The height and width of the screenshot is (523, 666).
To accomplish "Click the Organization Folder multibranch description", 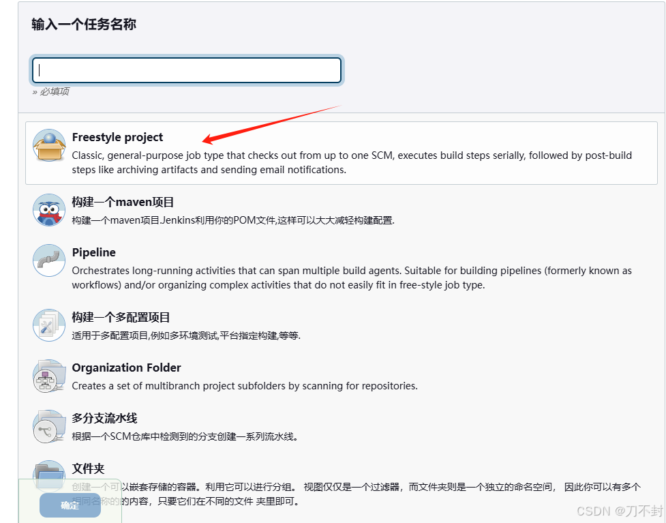I will 245,386.
